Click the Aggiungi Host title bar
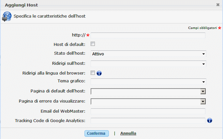Viewport: 223px width, 139px height. (x=98, y=5)
